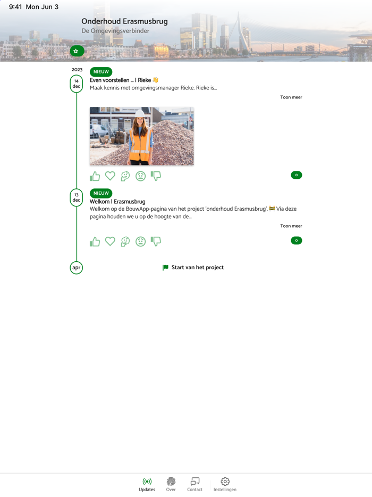Tap the heart on the Rieke post
This screenshot has height=497, width=372.
(110, 176)
